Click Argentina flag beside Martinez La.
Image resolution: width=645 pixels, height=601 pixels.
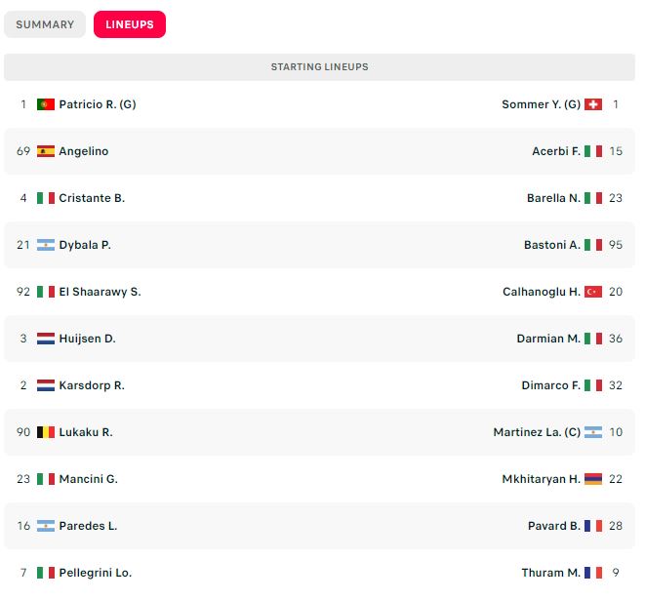pos(593,432)
